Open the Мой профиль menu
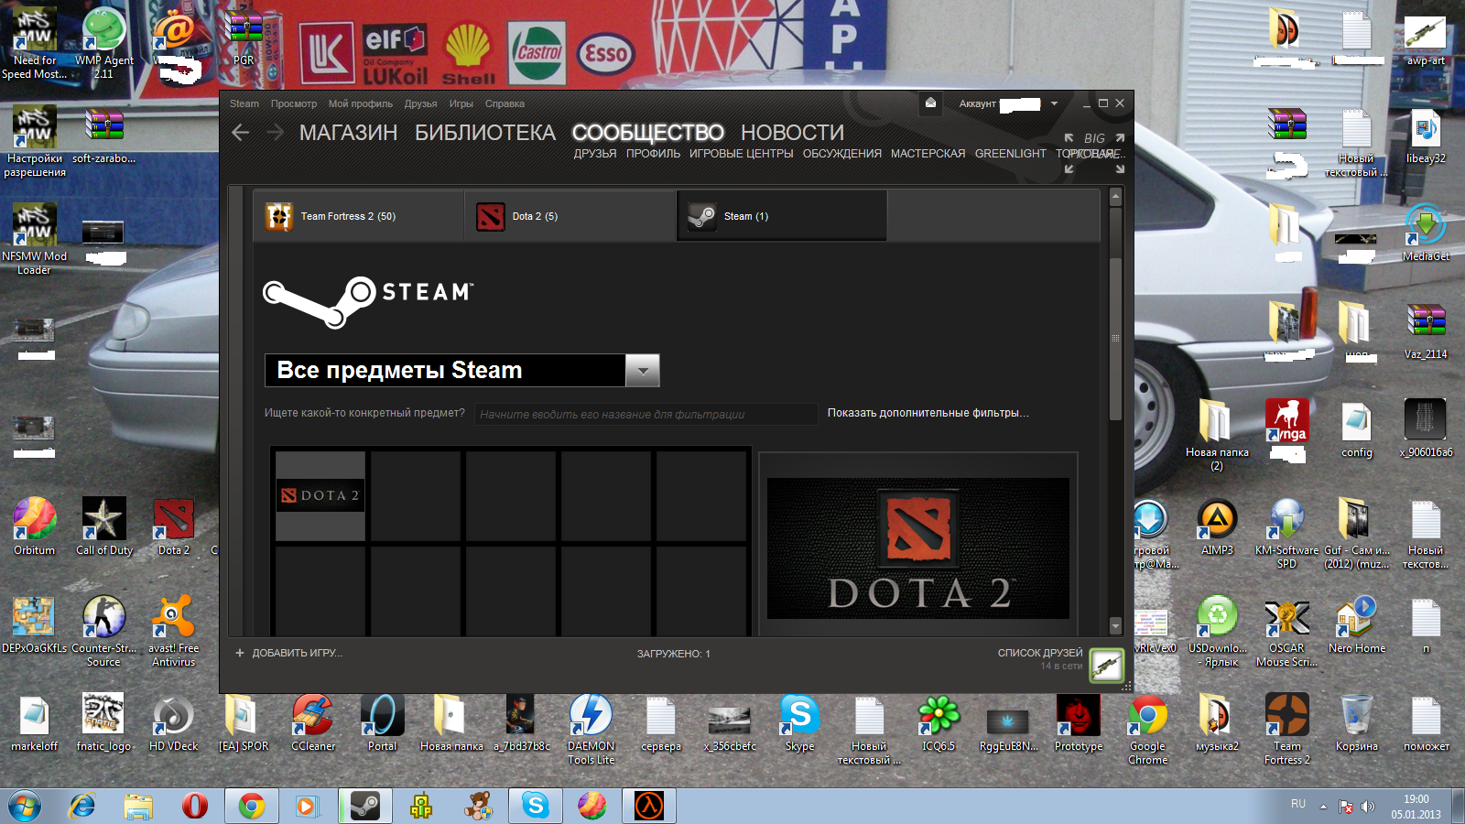The width and height of the screenshot is (1465, 824). point(361,103)
